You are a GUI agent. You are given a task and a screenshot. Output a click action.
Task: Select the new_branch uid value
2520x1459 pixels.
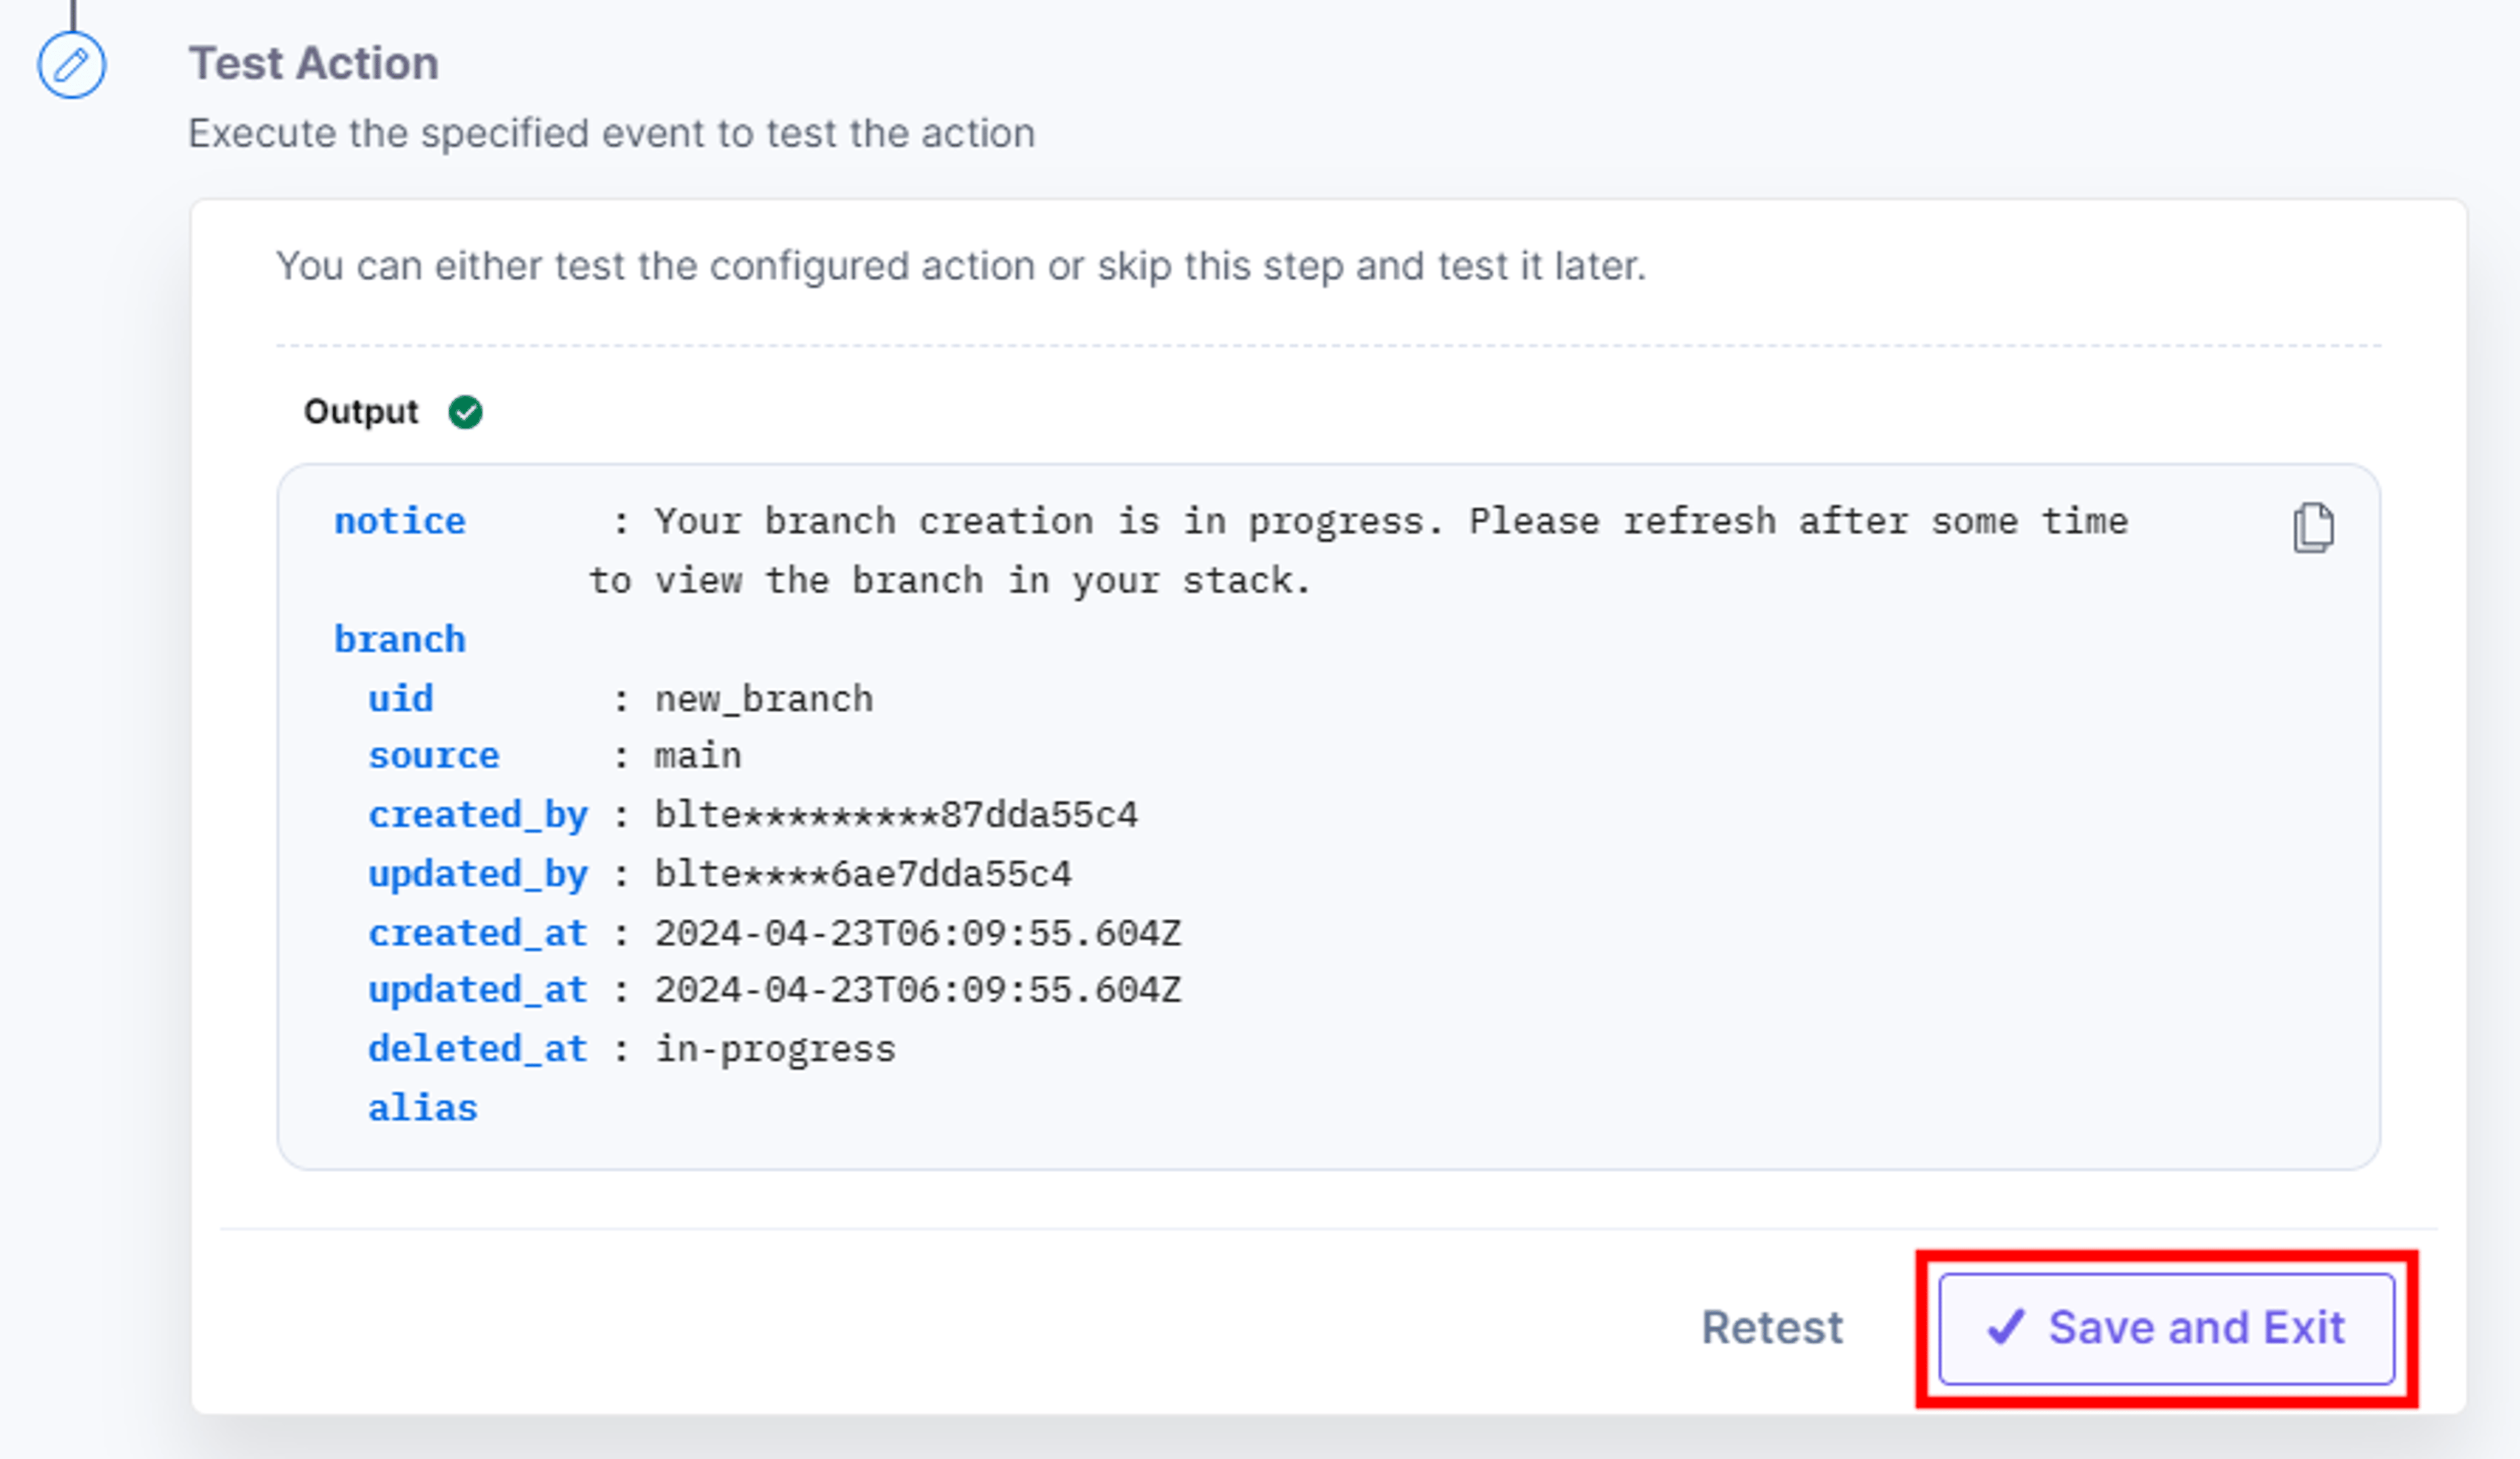764,699
